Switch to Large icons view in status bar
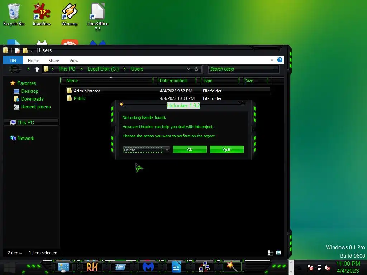 278,252
